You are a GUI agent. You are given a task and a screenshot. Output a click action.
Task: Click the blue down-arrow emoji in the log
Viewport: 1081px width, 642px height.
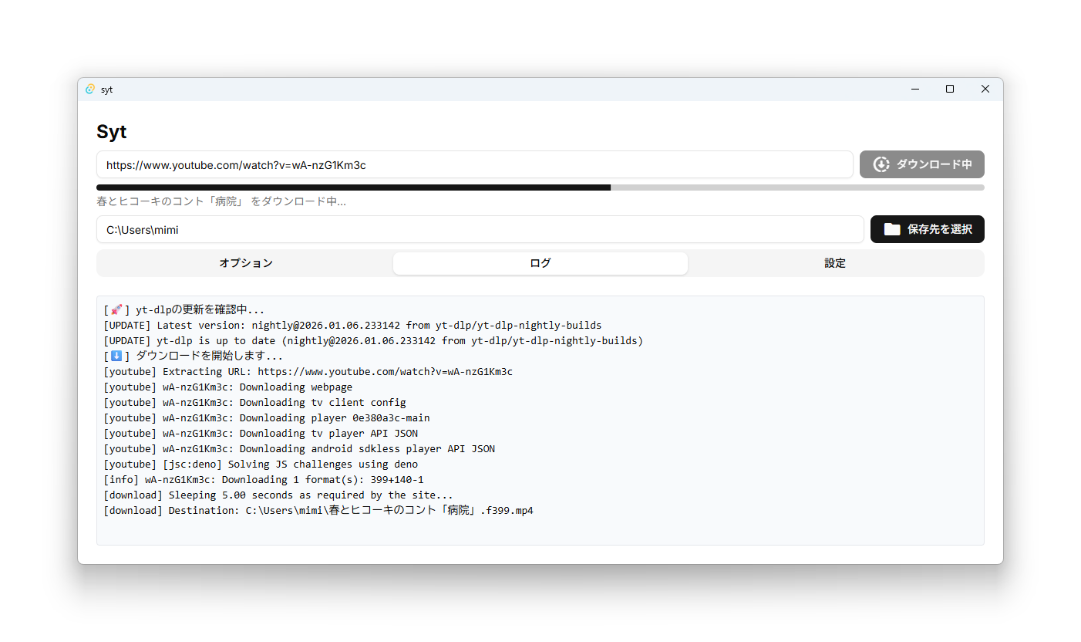click(x=116, y=356)
